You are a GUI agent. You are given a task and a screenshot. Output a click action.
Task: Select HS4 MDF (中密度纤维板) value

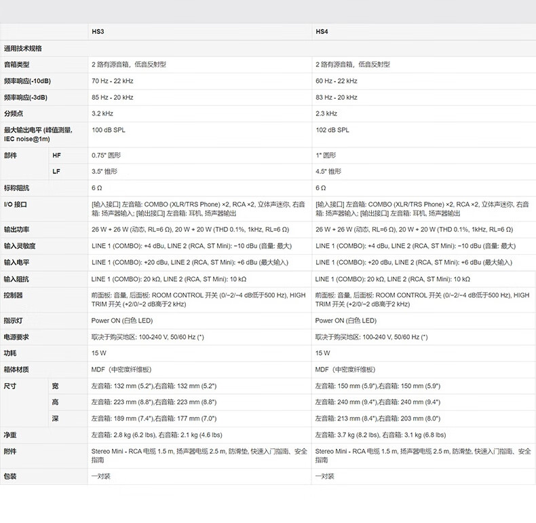(345, 369)
